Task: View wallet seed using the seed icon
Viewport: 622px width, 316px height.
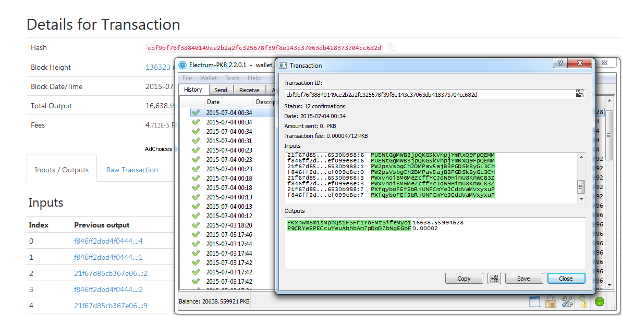Action: pos(583,302)
